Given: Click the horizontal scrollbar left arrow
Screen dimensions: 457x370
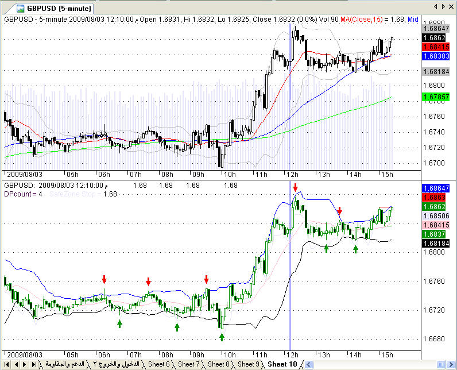Looking at the screenshot, I should coord(309,364).
